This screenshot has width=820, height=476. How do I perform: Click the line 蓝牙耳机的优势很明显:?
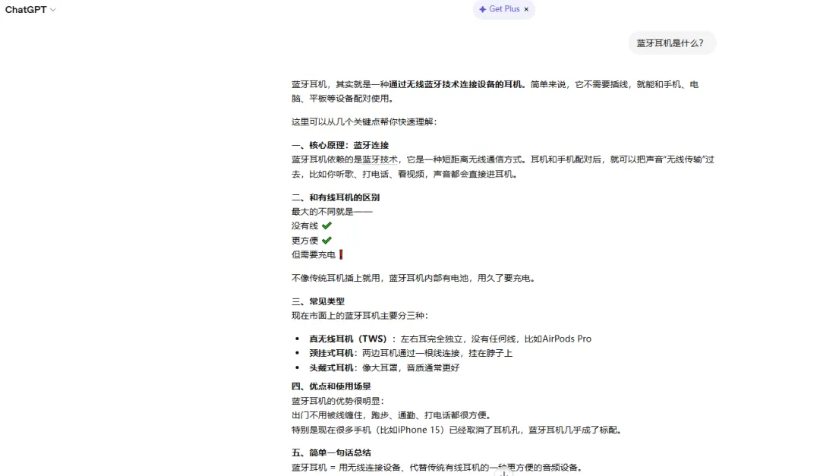[x=338, y=401]
